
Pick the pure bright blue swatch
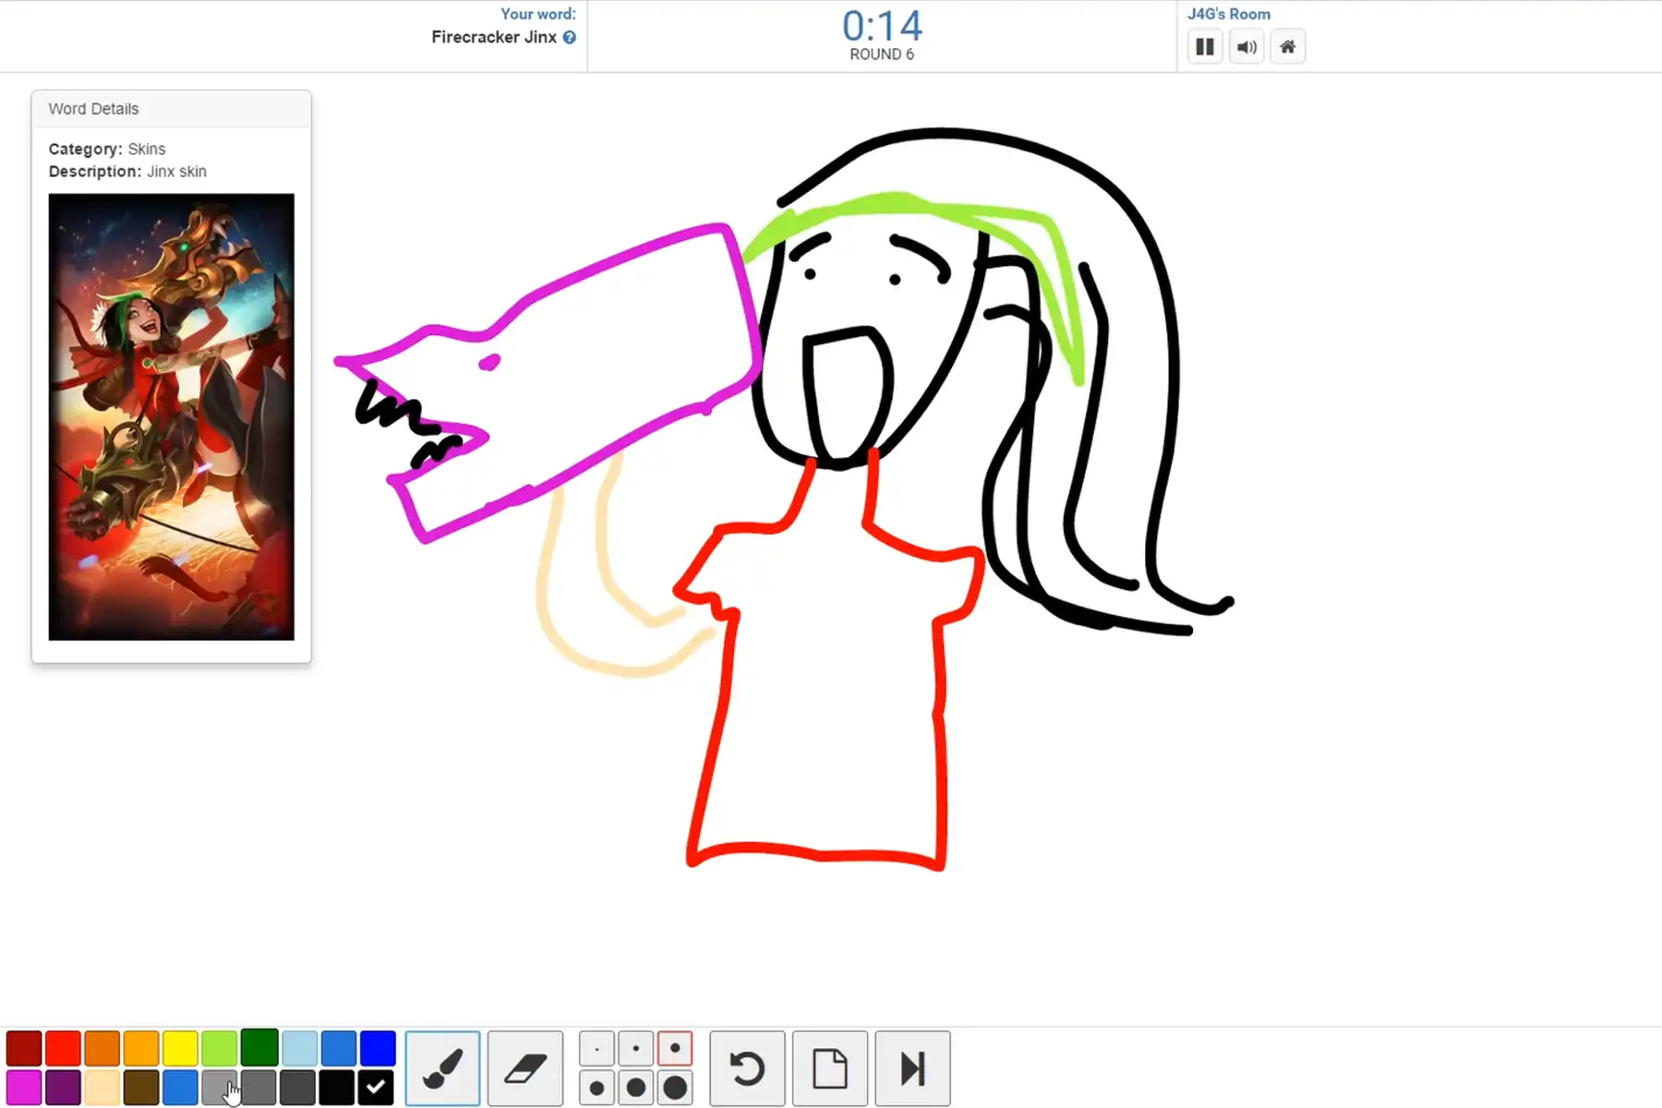(x=378, y=1048)
